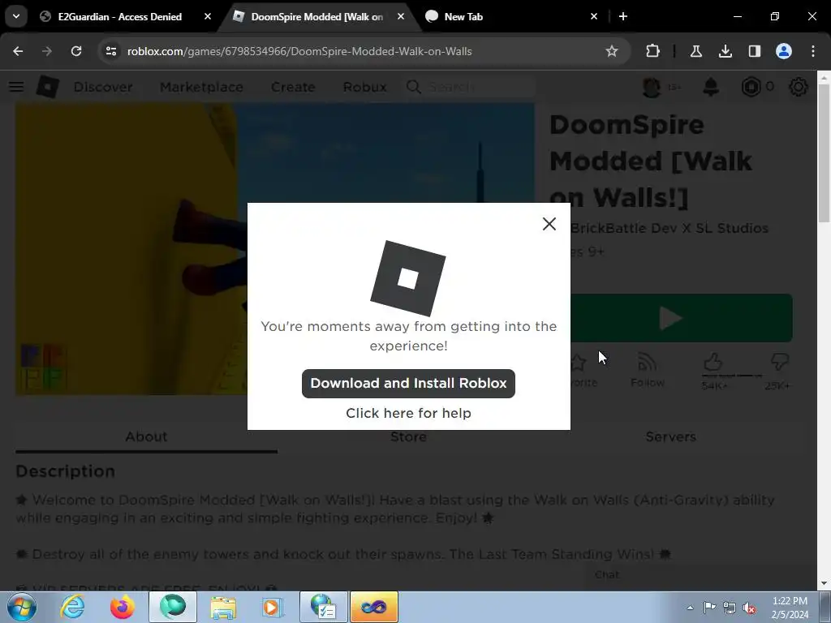Open Windows Media Player from taskbar

[x=273, y=607]
